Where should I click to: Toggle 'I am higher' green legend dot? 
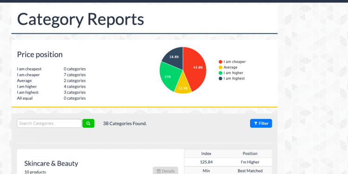click(220, 73)
